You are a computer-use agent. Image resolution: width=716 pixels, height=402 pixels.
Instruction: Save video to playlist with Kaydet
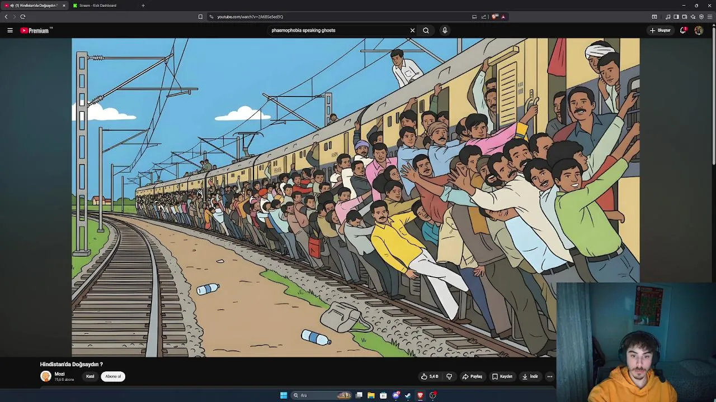(502, 376)
